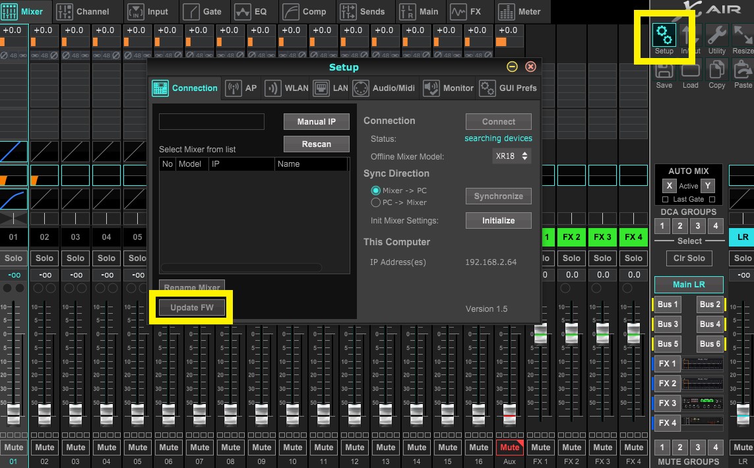This screenshot has width=754, height=468.
Task: Click the Paste icon
Action: [x=743, y=71]
